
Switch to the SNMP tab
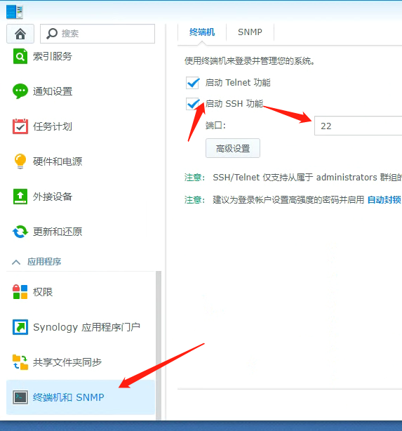point(250,32)
